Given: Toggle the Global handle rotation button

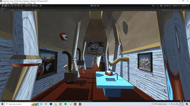Looking at the screenshot, I should (x=35, y=6).
